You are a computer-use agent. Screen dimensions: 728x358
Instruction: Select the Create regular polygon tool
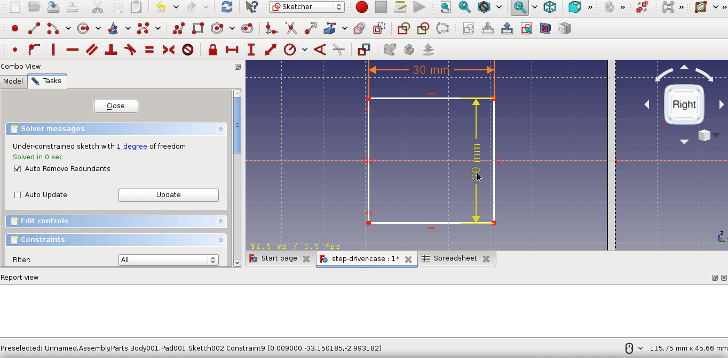click(x=217, y=28)
